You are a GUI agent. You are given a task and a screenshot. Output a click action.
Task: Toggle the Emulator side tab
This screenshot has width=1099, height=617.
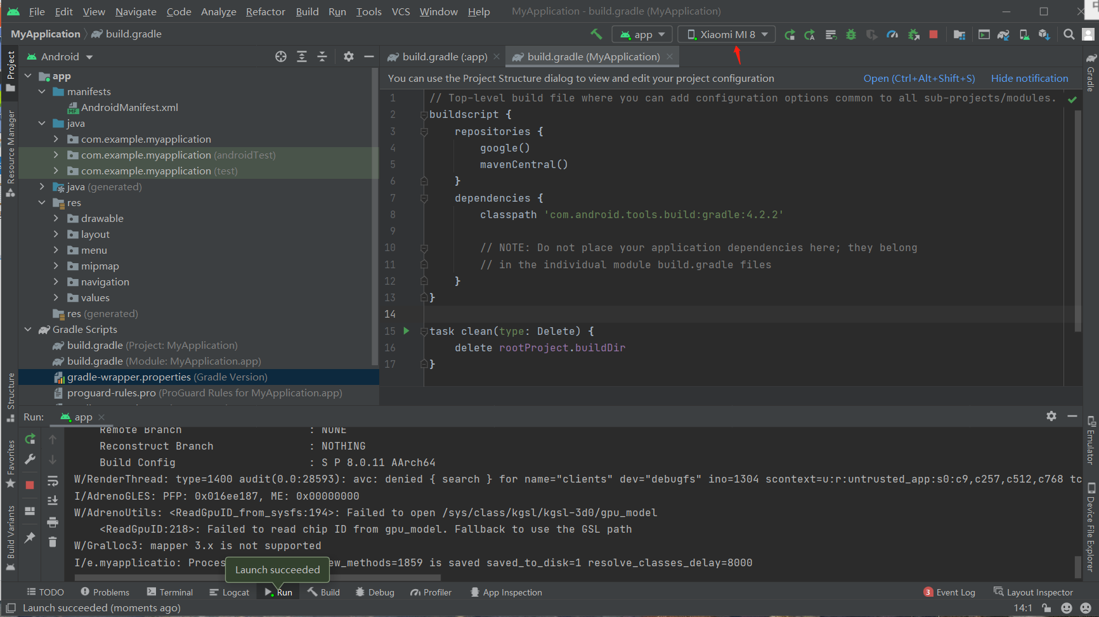1091,440
